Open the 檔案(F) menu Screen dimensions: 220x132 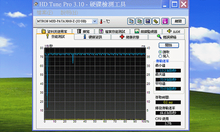[45, 13]
